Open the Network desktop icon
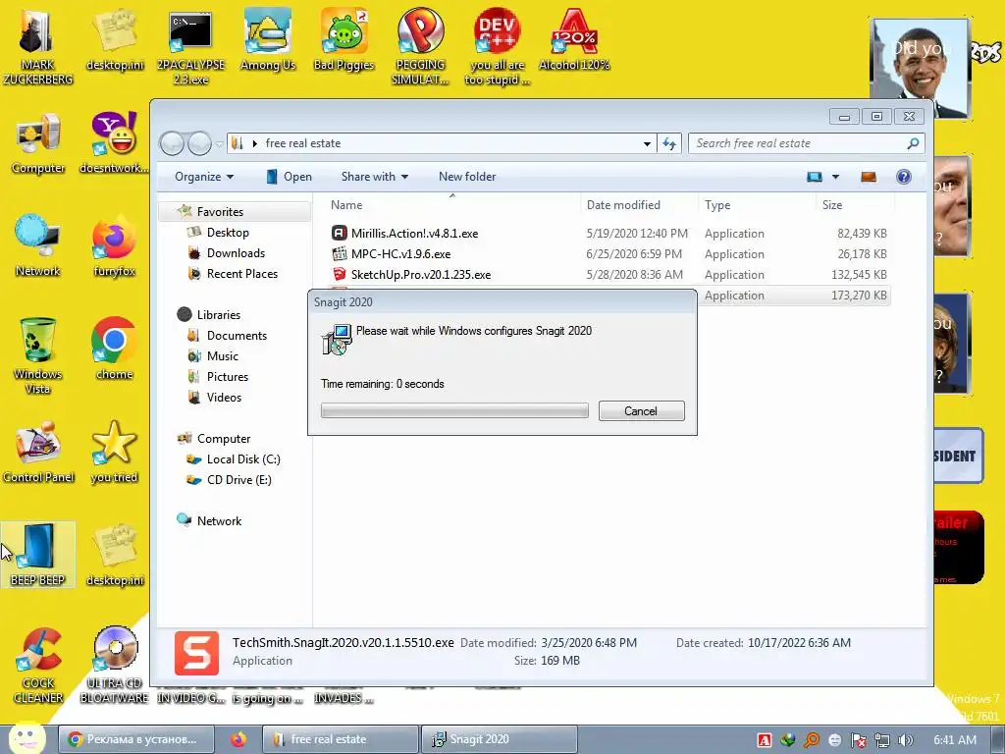This screenshot has height=754, width=1005. [38, 246]
